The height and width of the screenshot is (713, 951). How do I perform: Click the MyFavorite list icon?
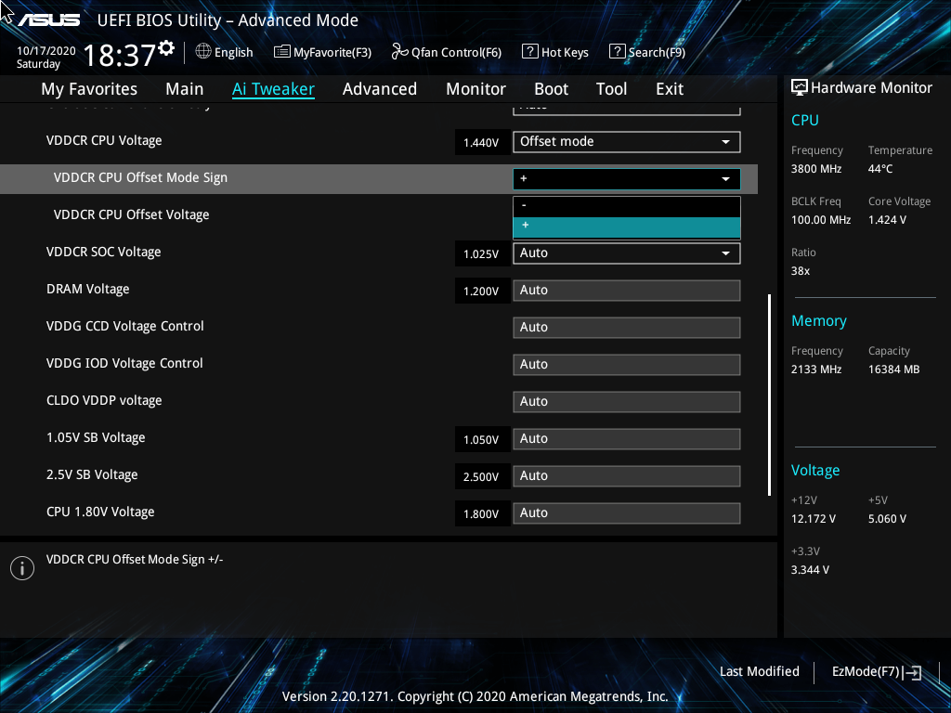tap(282, 52)
